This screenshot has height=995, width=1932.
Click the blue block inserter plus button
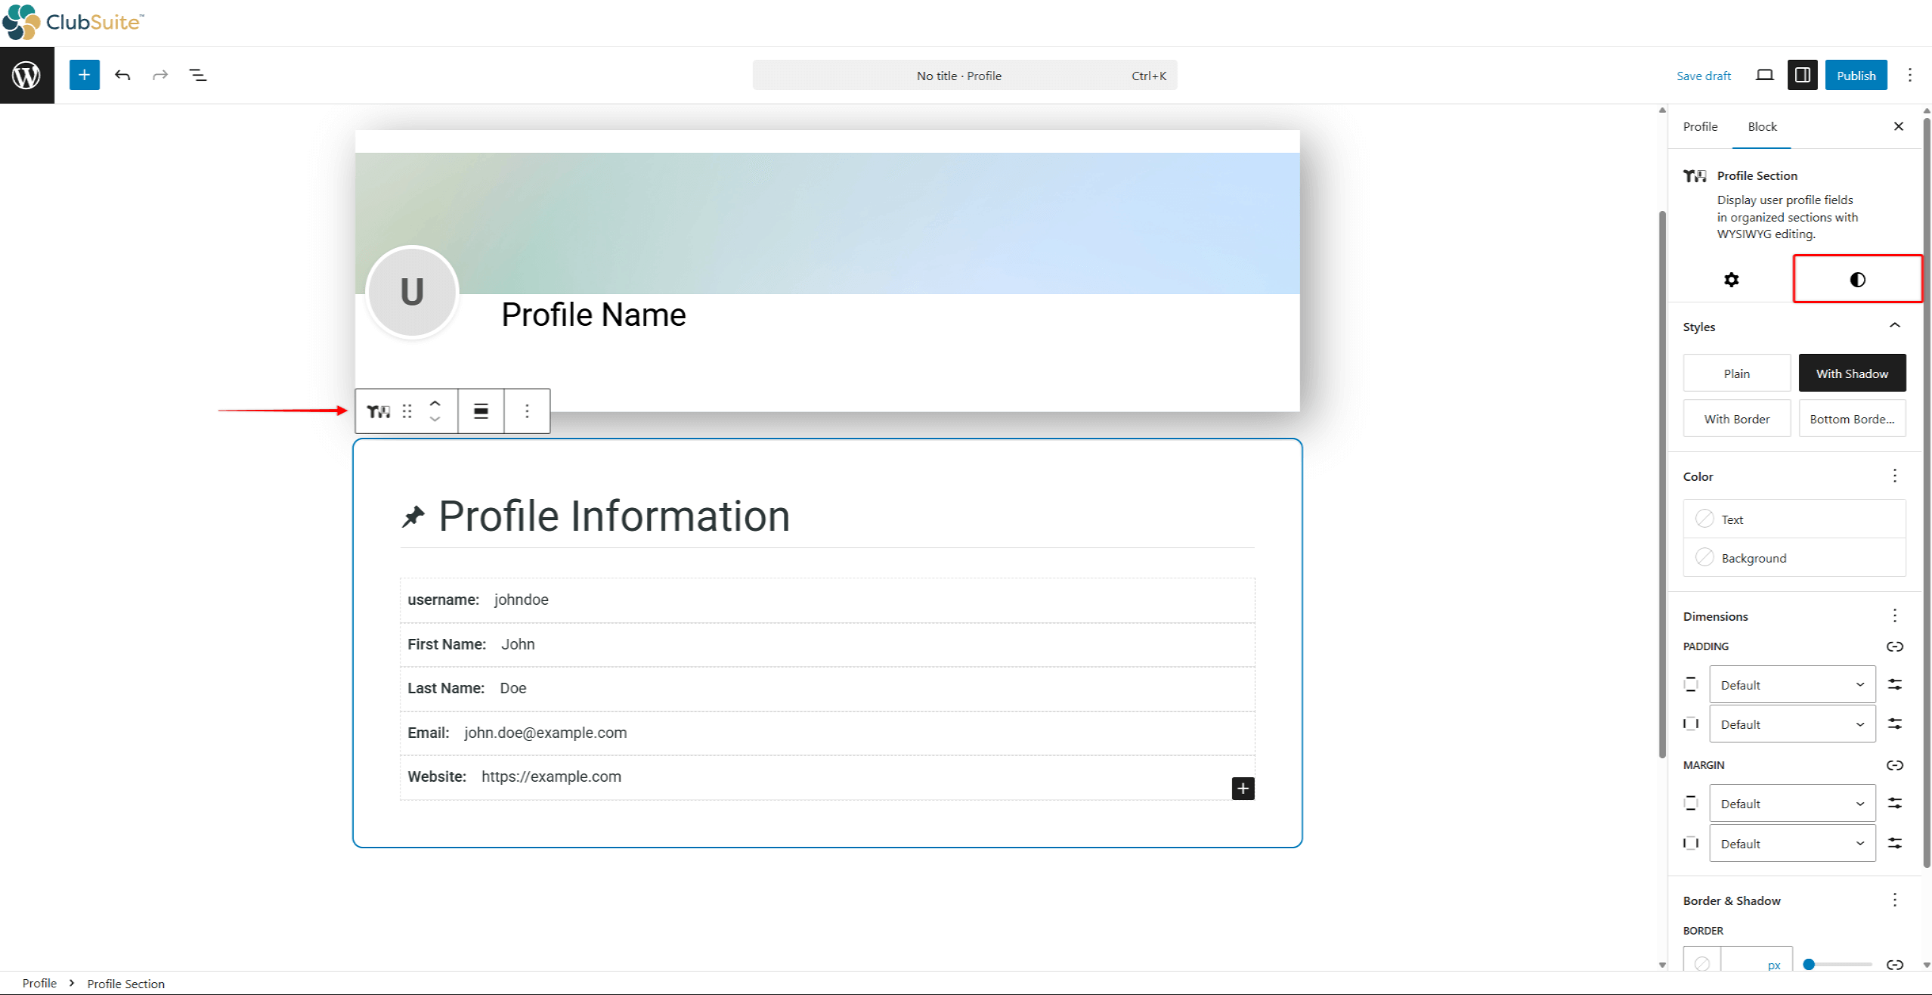84,75
